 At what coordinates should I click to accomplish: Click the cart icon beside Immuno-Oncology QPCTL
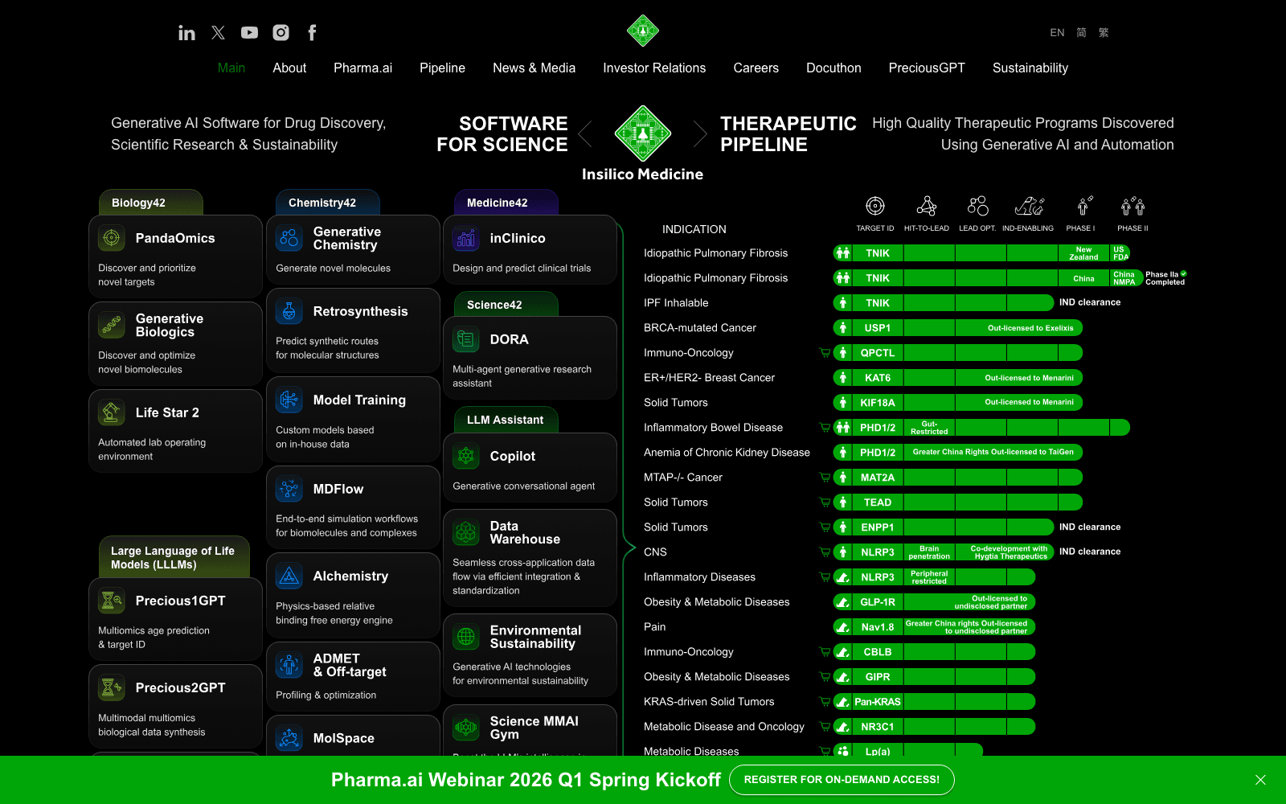pos(825,352)
